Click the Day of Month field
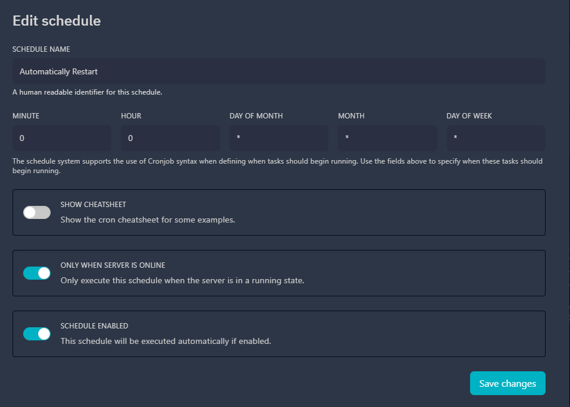 [278, 138]
